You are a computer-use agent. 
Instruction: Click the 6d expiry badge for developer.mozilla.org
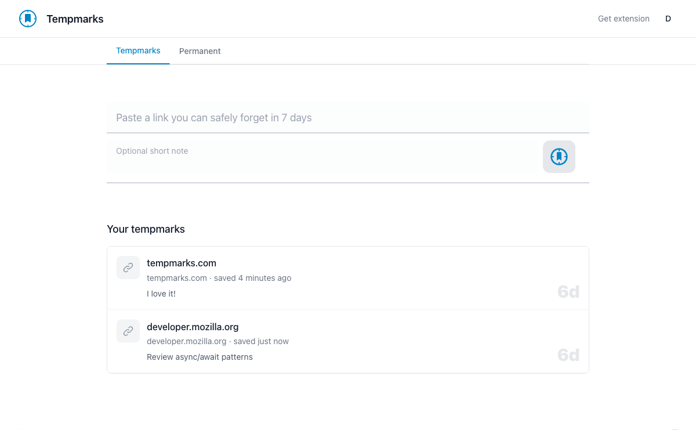[x=568, y=355]
